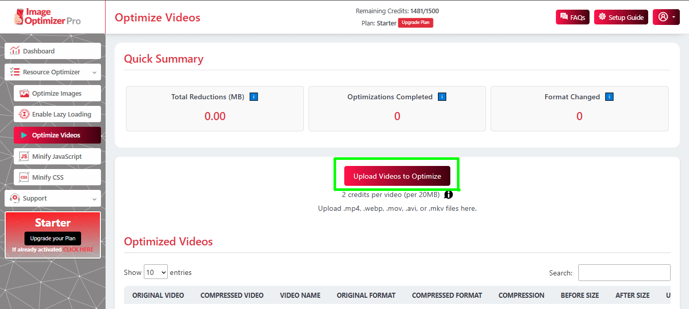Click the Optimize Images picture icon
Screen dimensions: 689x309
[24, 93]
